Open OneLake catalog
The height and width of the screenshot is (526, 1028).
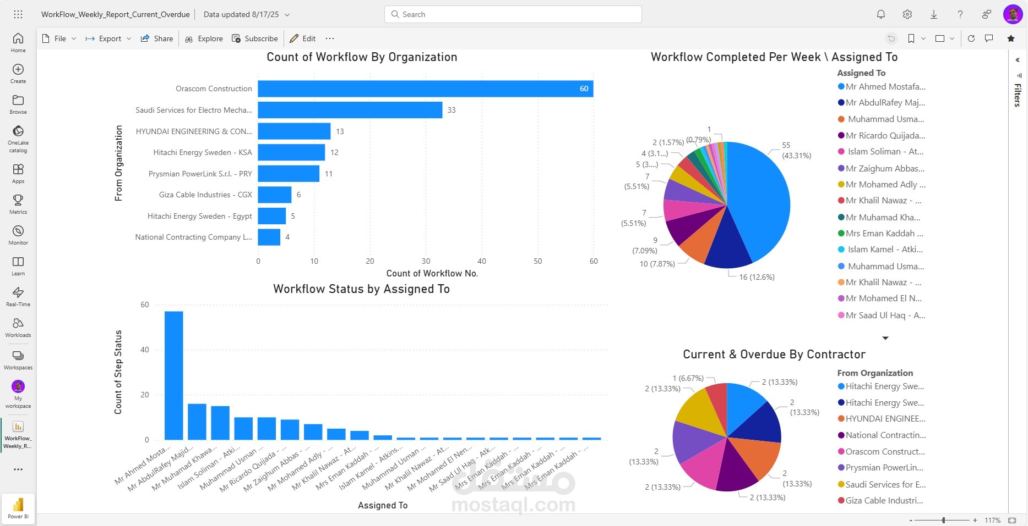click(x=18, y=139)
